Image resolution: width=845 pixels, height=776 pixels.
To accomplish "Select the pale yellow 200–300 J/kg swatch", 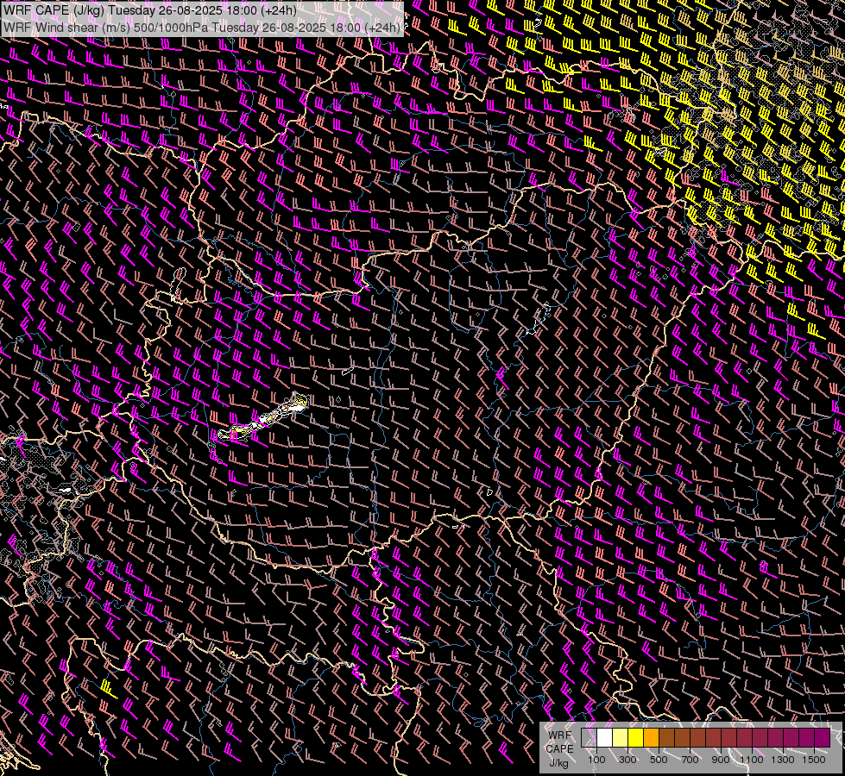I will point(620,737).
